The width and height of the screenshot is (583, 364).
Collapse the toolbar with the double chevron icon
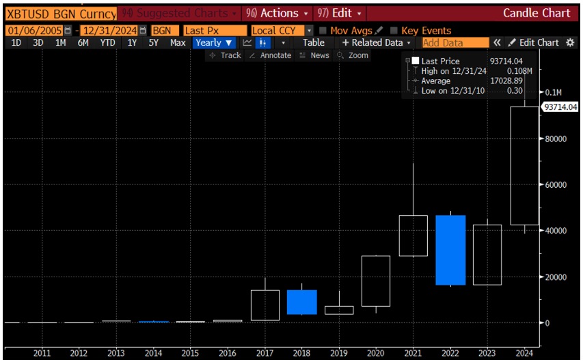[x=497, y=43]
